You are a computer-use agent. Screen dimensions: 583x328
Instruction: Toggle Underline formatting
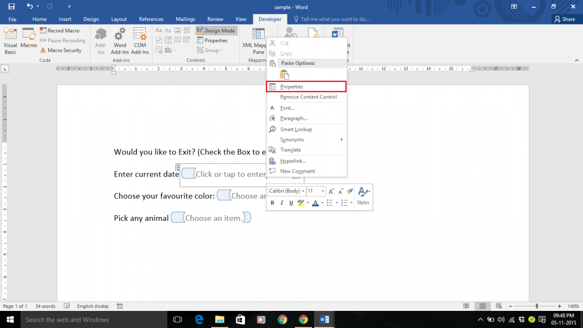(291, 203)
